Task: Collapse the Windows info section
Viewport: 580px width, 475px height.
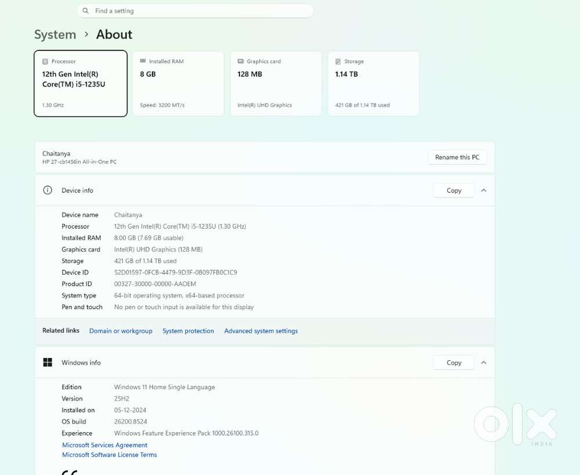Action: (484, 362)
